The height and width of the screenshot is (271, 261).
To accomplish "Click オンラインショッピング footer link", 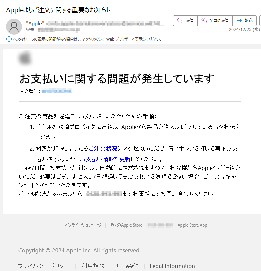I will point(83,225).
